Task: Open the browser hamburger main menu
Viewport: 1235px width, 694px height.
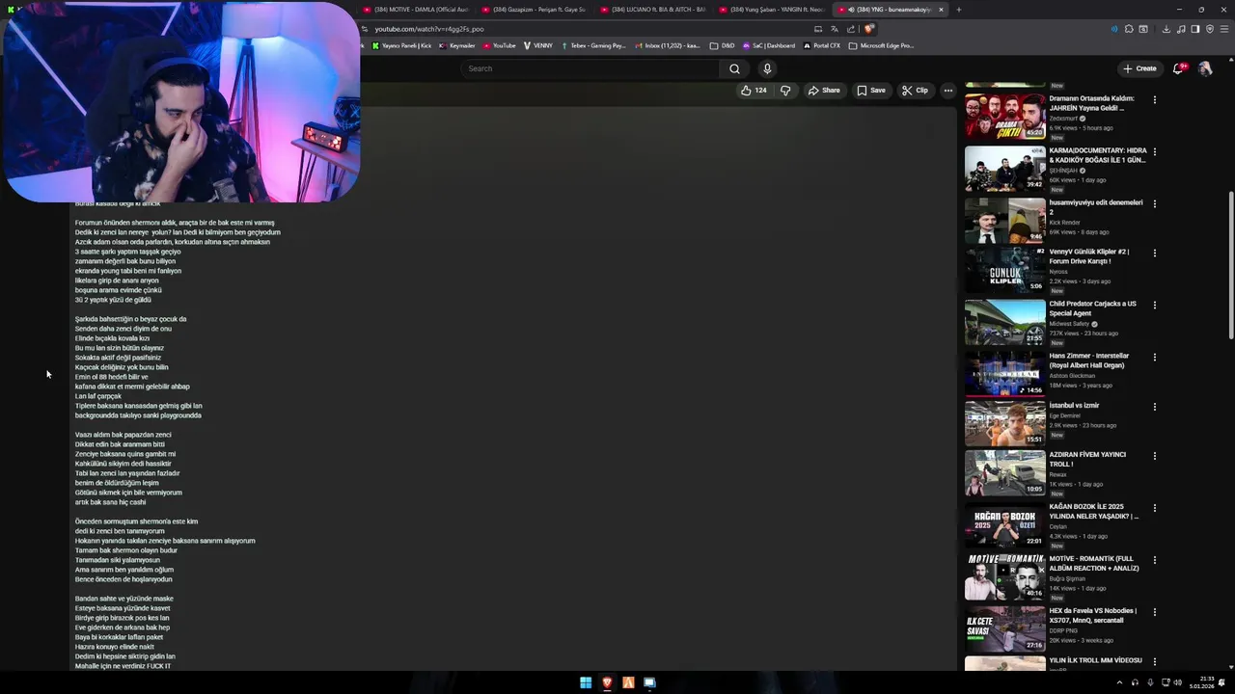Action: [1225, 29]
